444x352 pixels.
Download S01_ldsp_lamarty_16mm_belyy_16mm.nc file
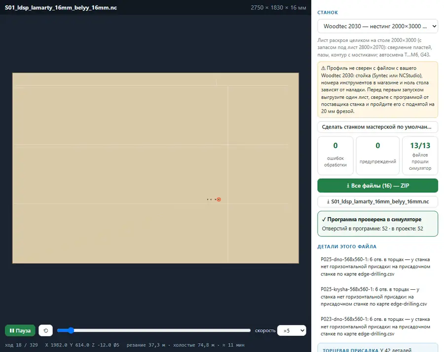click(377, 201)
